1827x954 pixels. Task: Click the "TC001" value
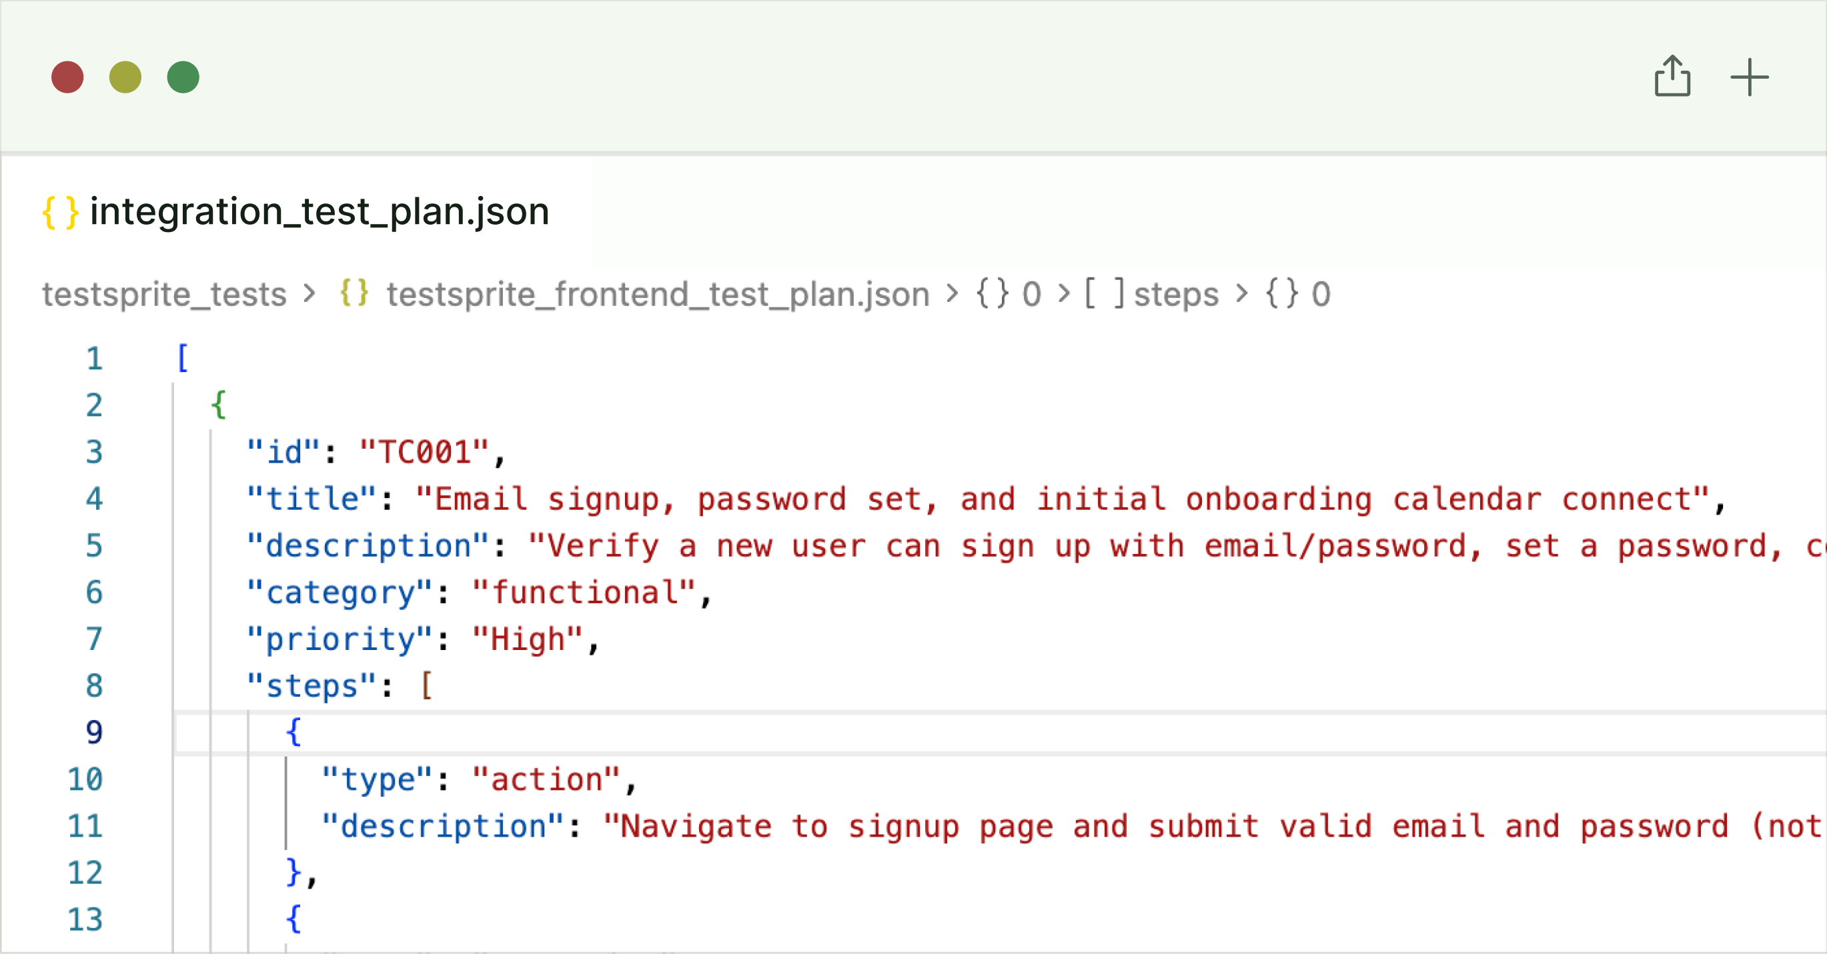click(424, 452)
